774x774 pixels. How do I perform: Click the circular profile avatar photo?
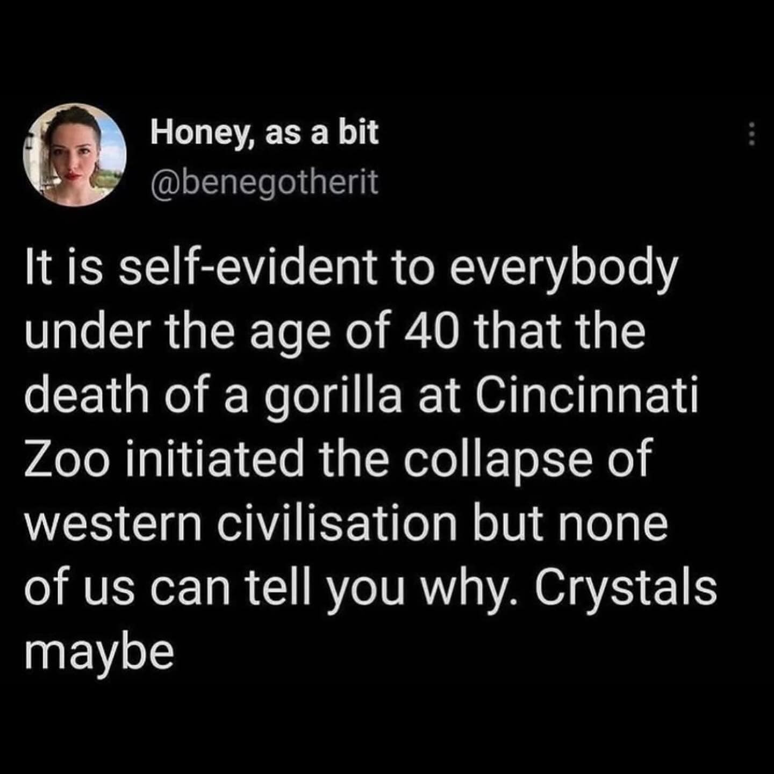(75, 155)
